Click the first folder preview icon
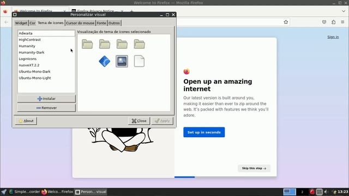349x196 pixels. 87,44
